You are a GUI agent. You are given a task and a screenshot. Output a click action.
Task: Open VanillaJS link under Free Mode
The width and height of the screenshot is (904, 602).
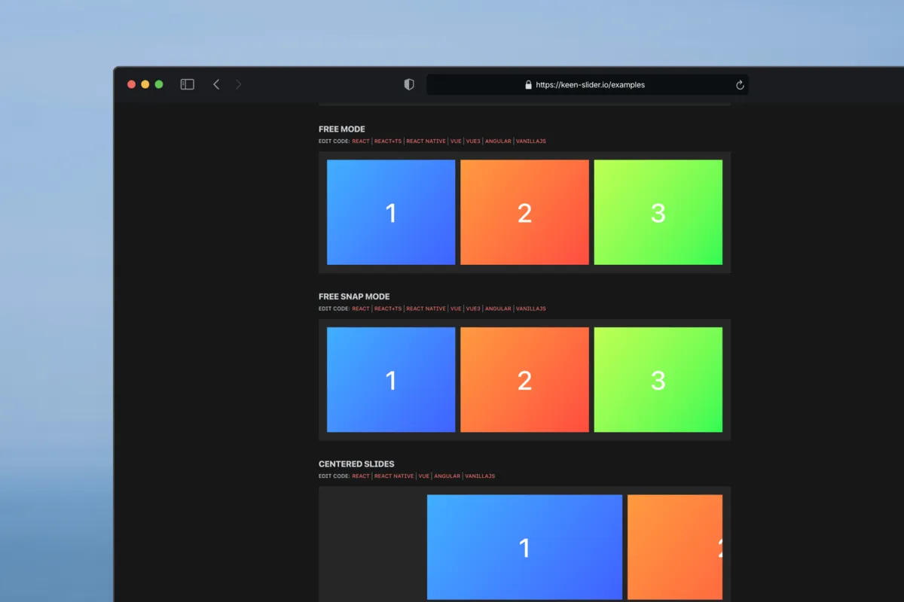click(531, 141)
